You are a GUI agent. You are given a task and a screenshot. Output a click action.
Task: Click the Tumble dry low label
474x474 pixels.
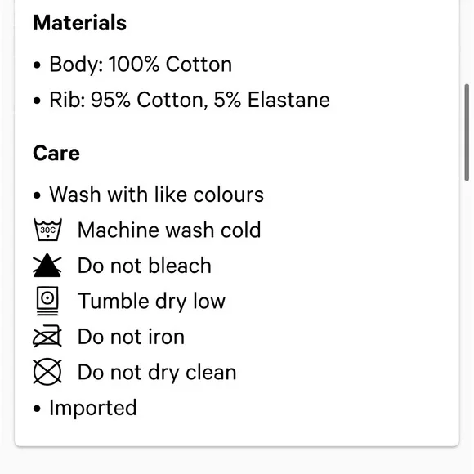tap(151, 301)
